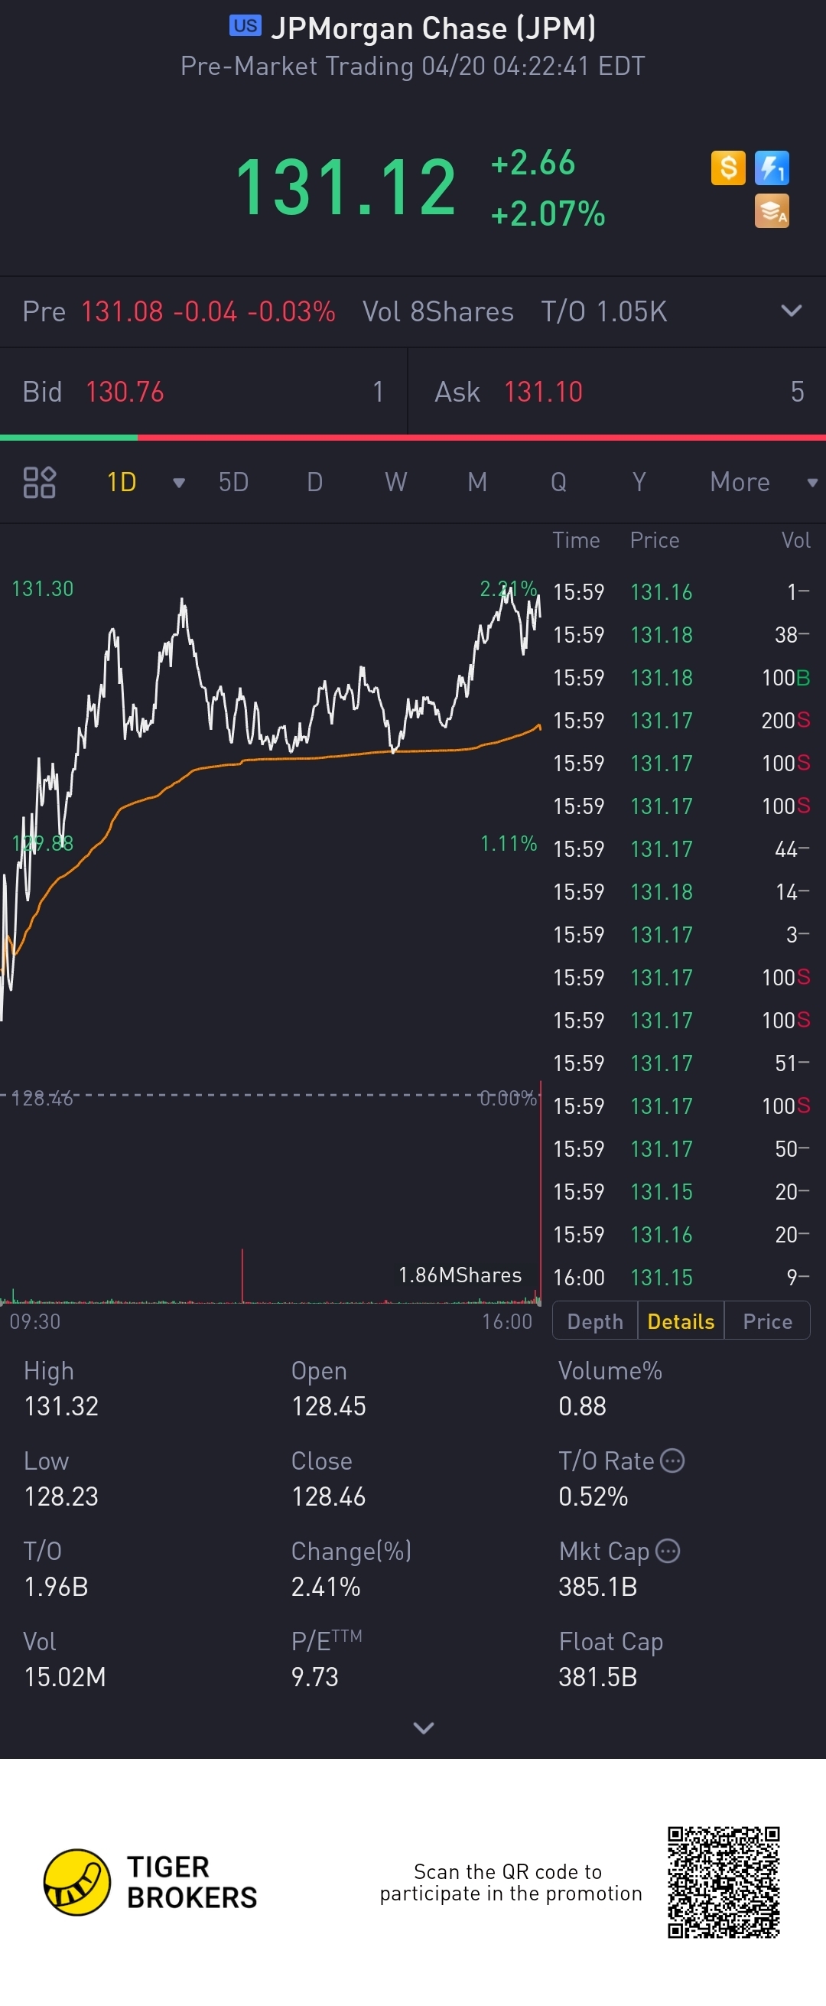Screen dimensions: 826x2006
Task: Open the chart layout grid icon
Action: pyautogui.click(x=40, y=482)
